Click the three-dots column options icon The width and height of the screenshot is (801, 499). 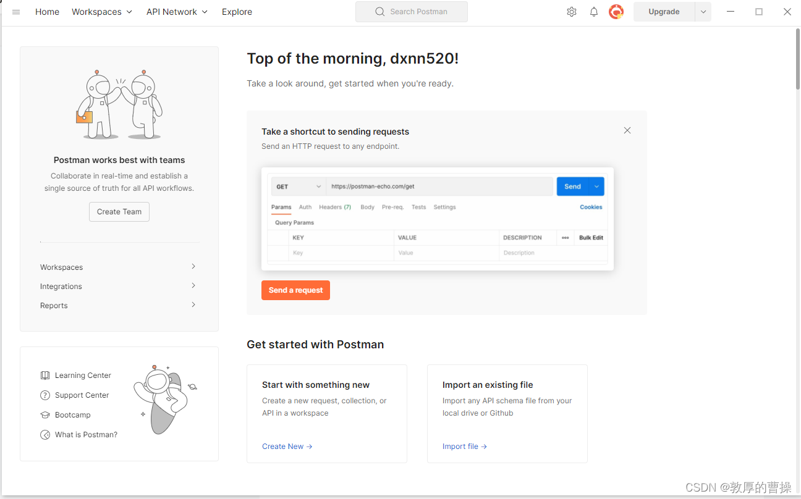(x=565, y=238)
